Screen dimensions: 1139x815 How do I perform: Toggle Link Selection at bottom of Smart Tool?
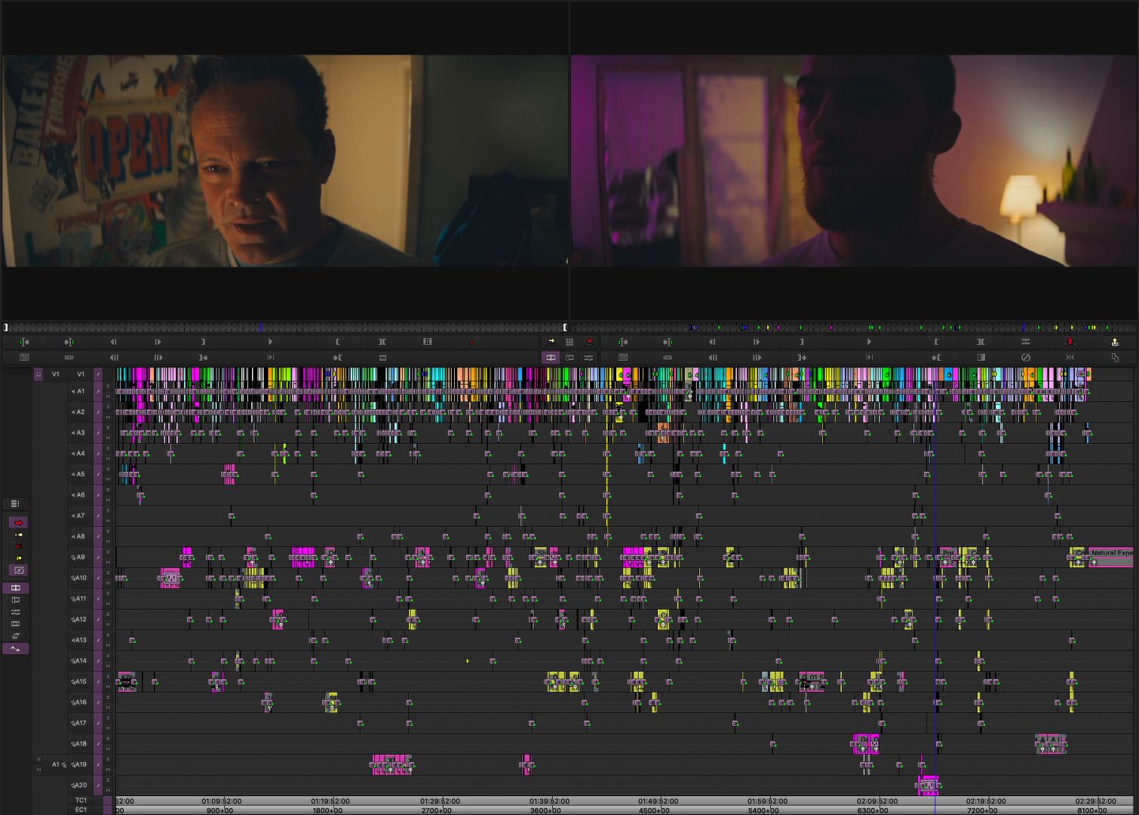coord(16,648)
